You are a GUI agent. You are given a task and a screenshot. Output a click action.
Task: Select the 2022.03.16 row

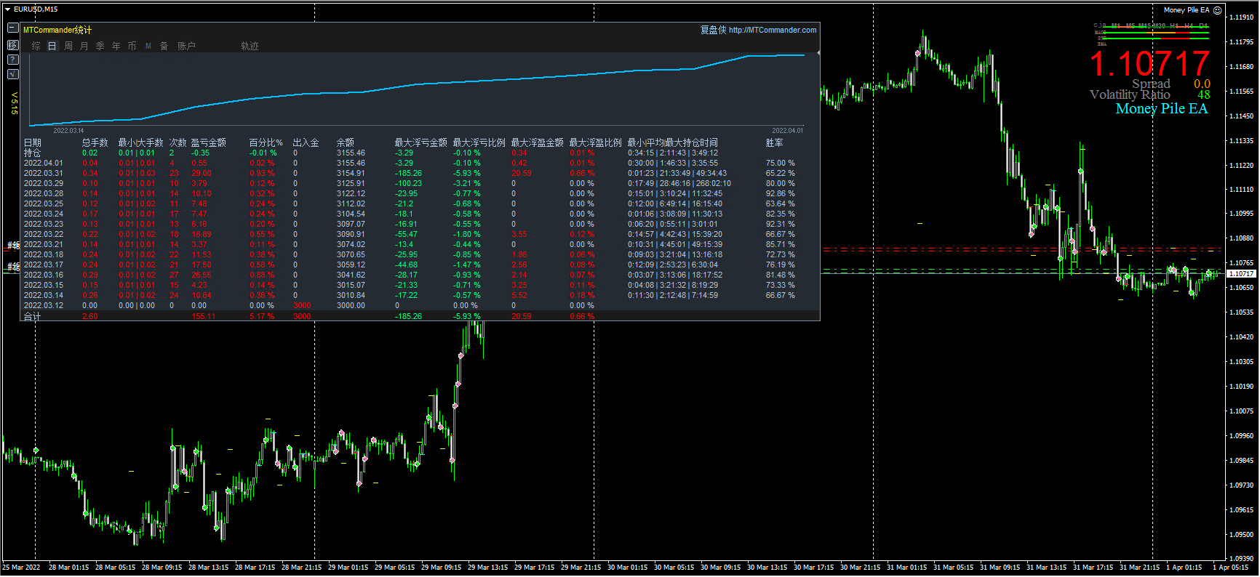point(420,275)
